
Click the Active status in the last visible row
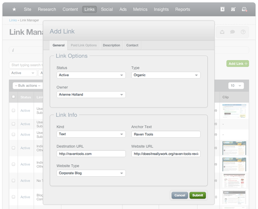25,197
